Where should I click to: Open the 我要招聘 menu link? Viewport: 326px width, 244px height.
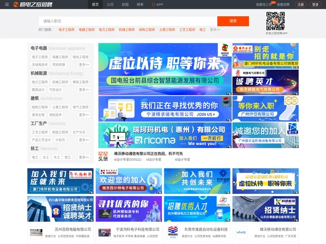click(283, 5)
